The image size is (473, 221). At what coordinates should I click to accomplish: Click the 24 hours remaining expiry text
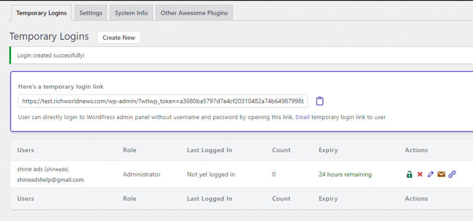tap(345, 174)
